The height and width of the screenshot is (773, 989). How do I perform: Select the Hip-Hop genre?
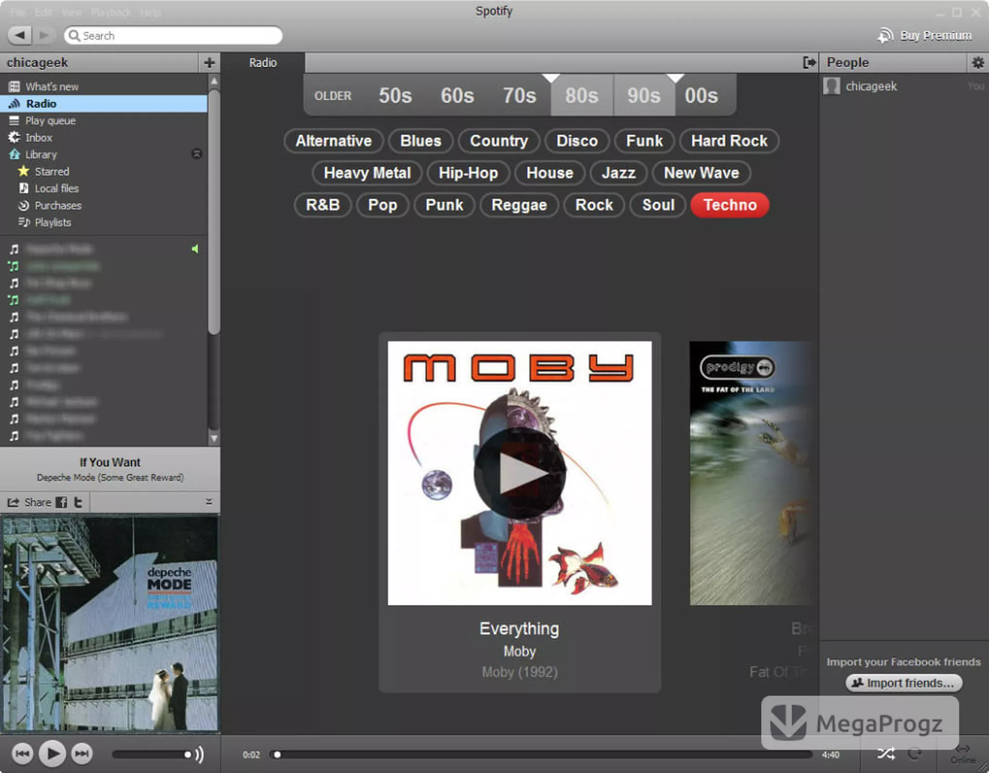point(468,173)
